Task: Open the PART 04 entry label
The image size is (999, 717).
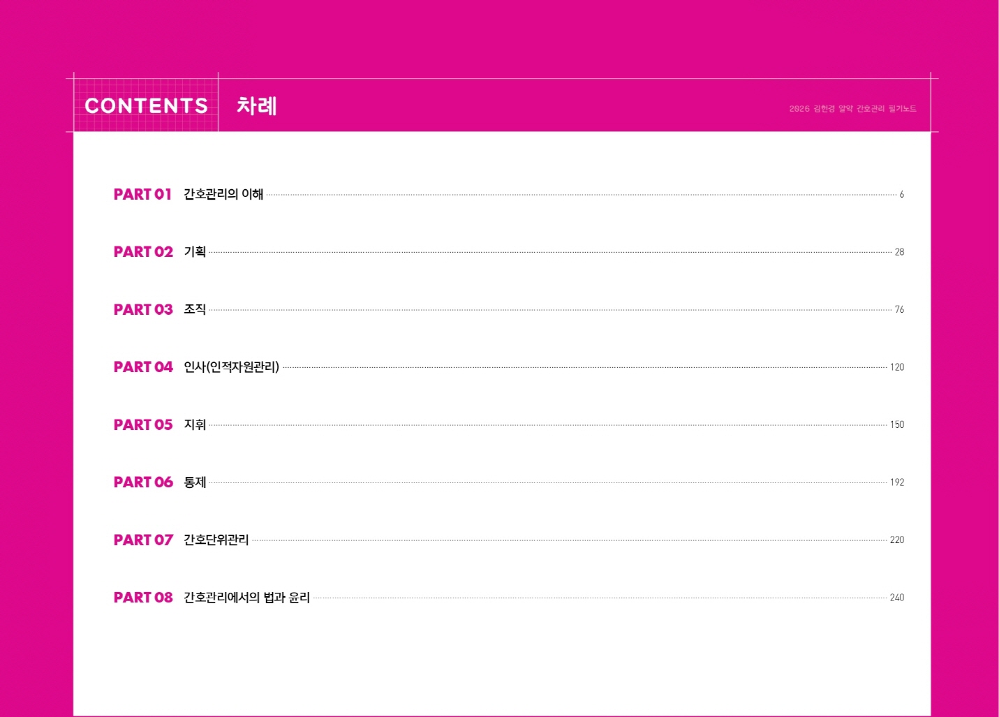Action: 143,367
